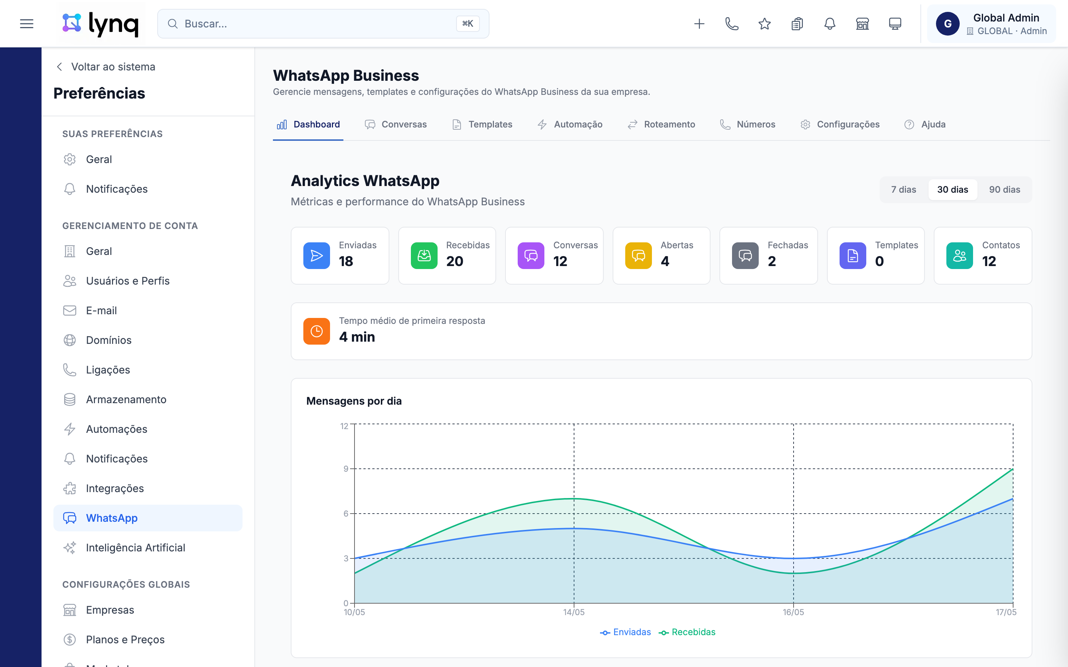Select the 90 dias range
The width and height of the screenshot is (1068, 667).
click(x=1005, y=189)
